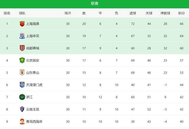Image resolution: width=189 pixels, height=129 pixels.
Task: Click the 排名 column header
Action: 7,13
